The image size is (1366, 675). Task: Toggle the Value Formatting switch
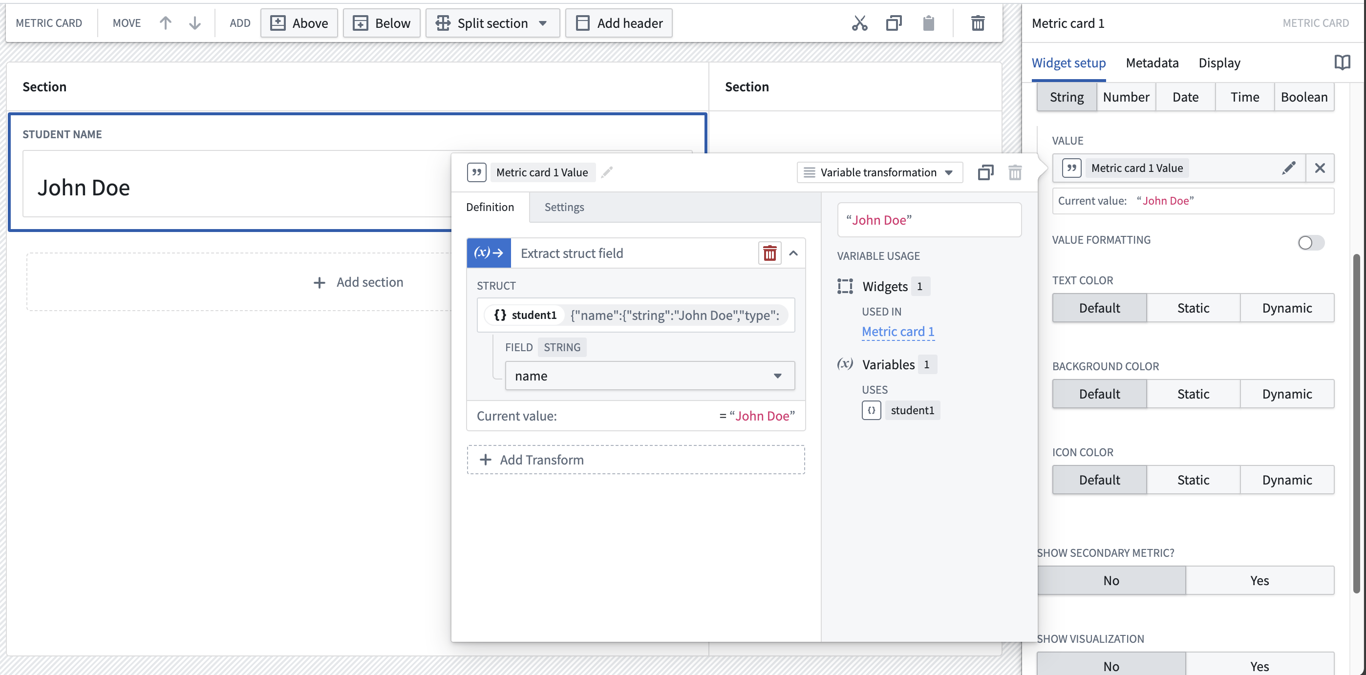(1311, 243)
